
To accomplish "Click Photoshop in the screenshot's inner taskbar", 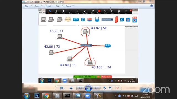I will click(50, 81).
